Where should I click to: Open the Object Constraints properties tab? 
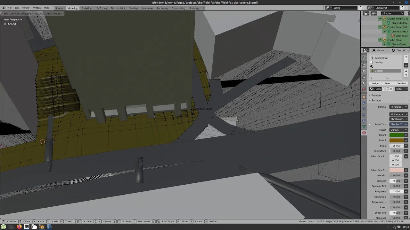pyautogui.click(x=364, y=121)
